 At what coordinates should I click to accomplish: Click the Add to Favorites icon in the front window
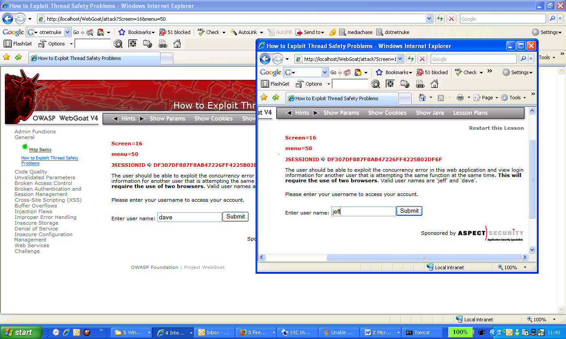275,98
